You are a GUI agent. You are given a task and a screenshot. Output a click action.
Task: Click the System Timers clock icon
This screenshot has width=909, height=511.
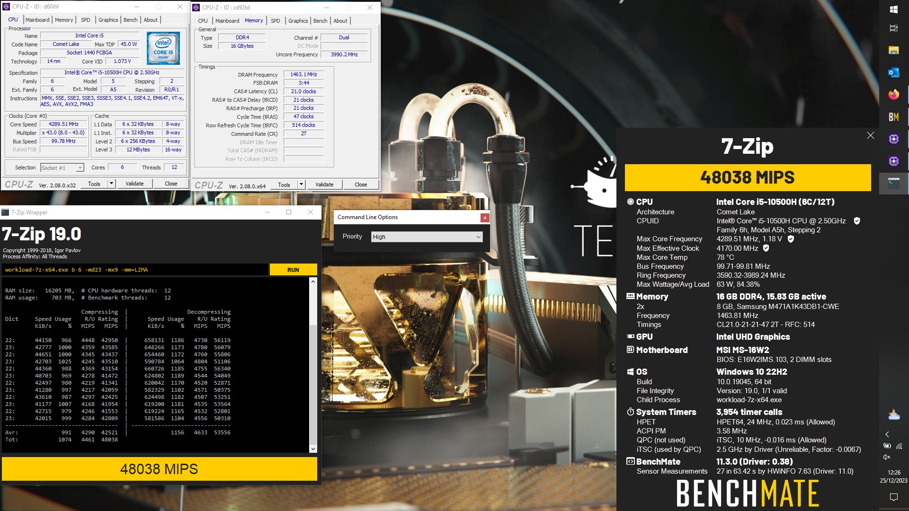630,412
